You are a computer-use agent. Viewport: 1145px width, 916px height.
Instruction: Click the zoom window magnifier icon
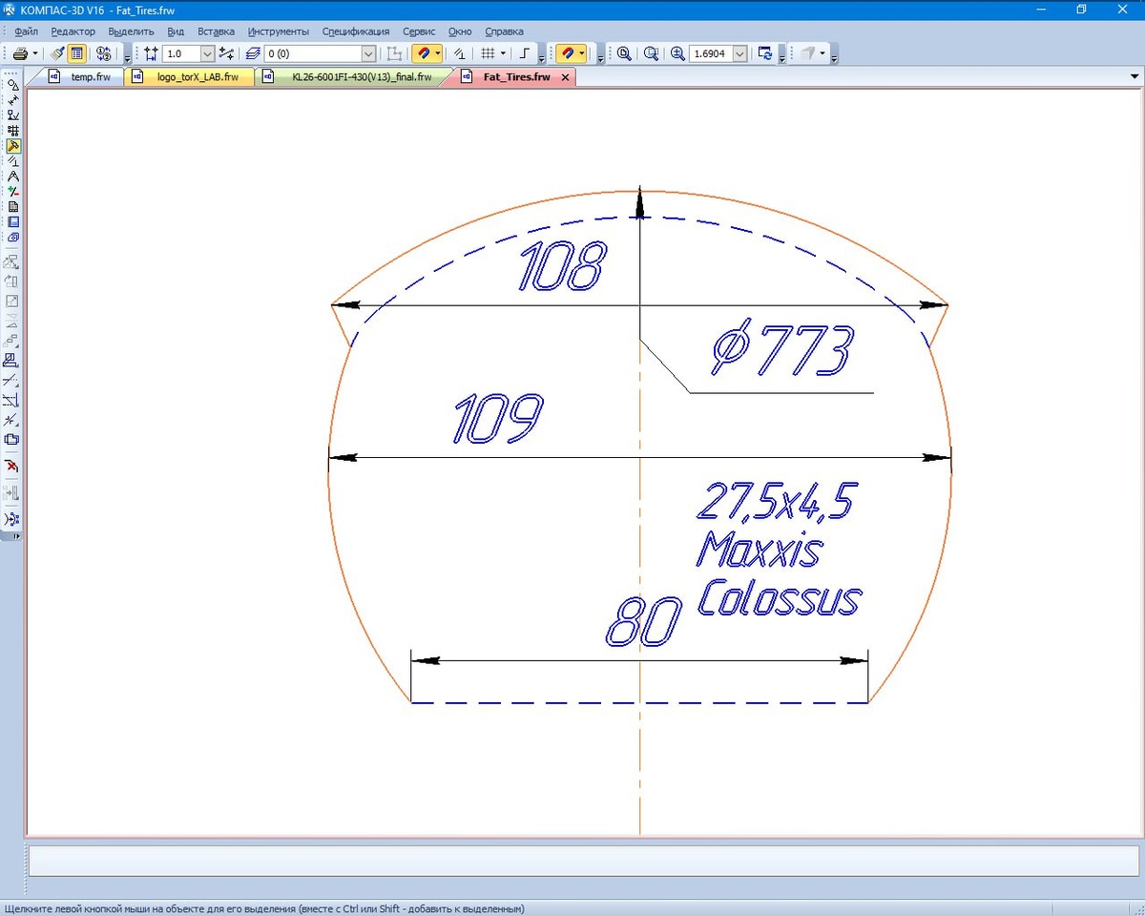(624, 53)
